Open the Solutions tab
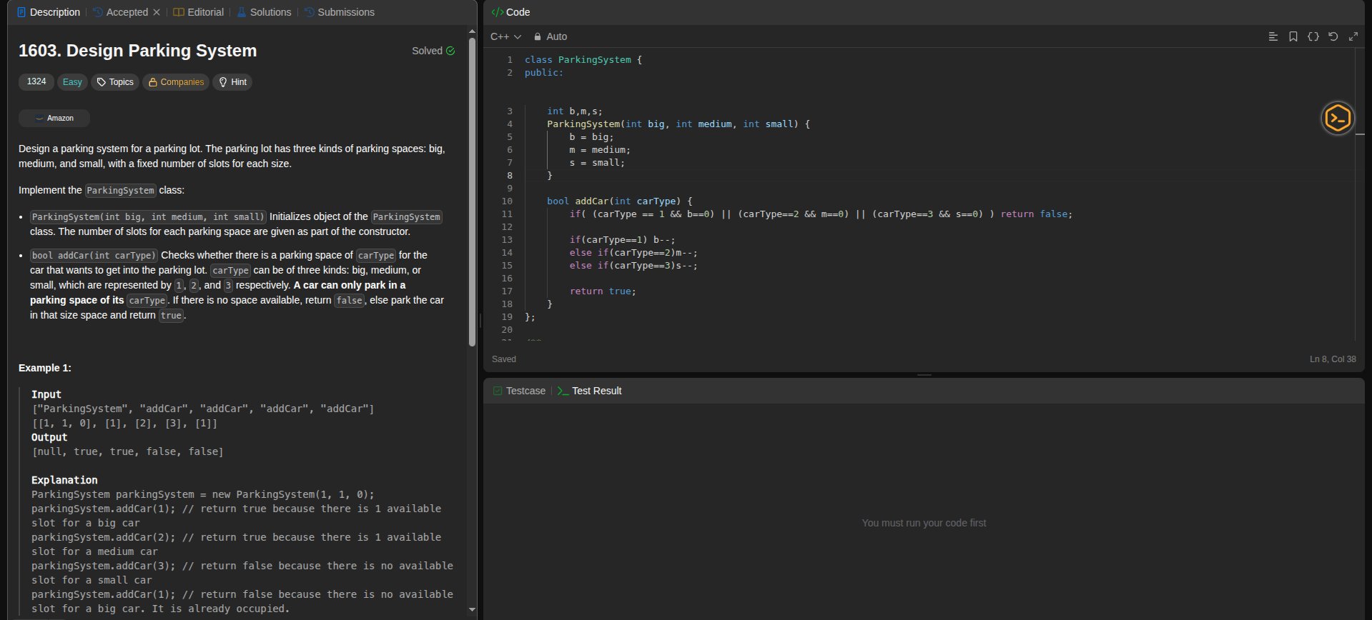 (x=264, y=12)
